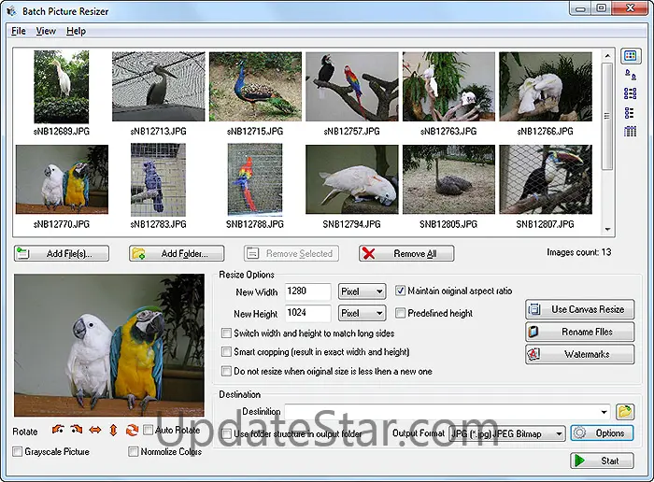Enable Smart cropping checkbox
Image resolution: width=654 pixels, height=482 pixels.
point(226,352)
